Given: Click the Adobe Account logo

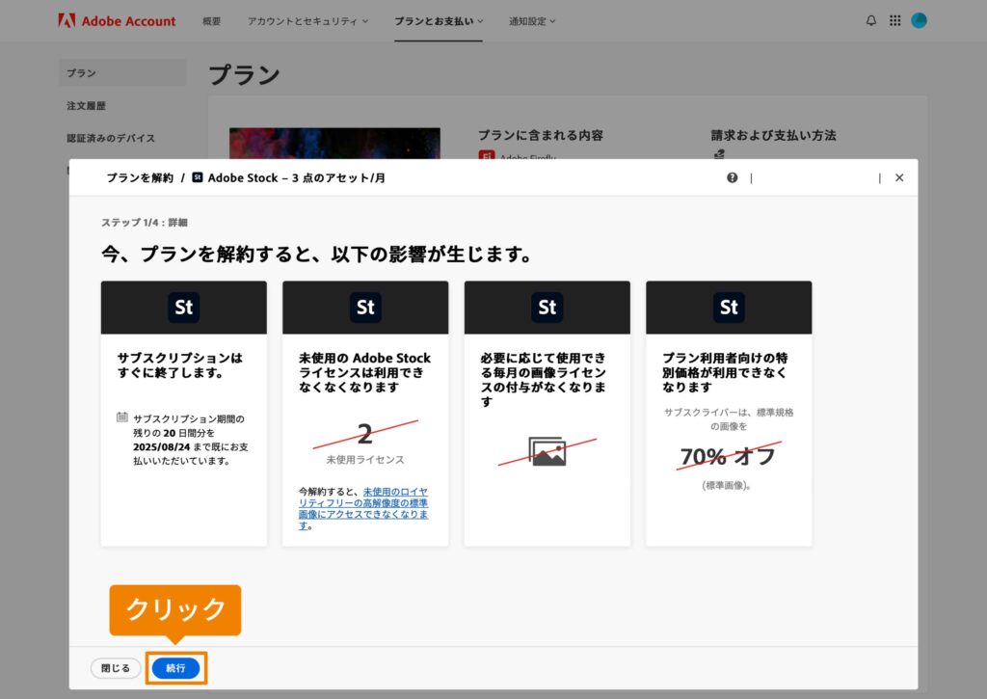Looking at the screenshot, I should (117, 21).
